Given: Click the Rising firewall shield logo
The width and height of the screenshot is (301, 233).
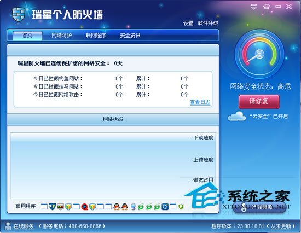Looking at the screenshot, I should pos(19,15).
